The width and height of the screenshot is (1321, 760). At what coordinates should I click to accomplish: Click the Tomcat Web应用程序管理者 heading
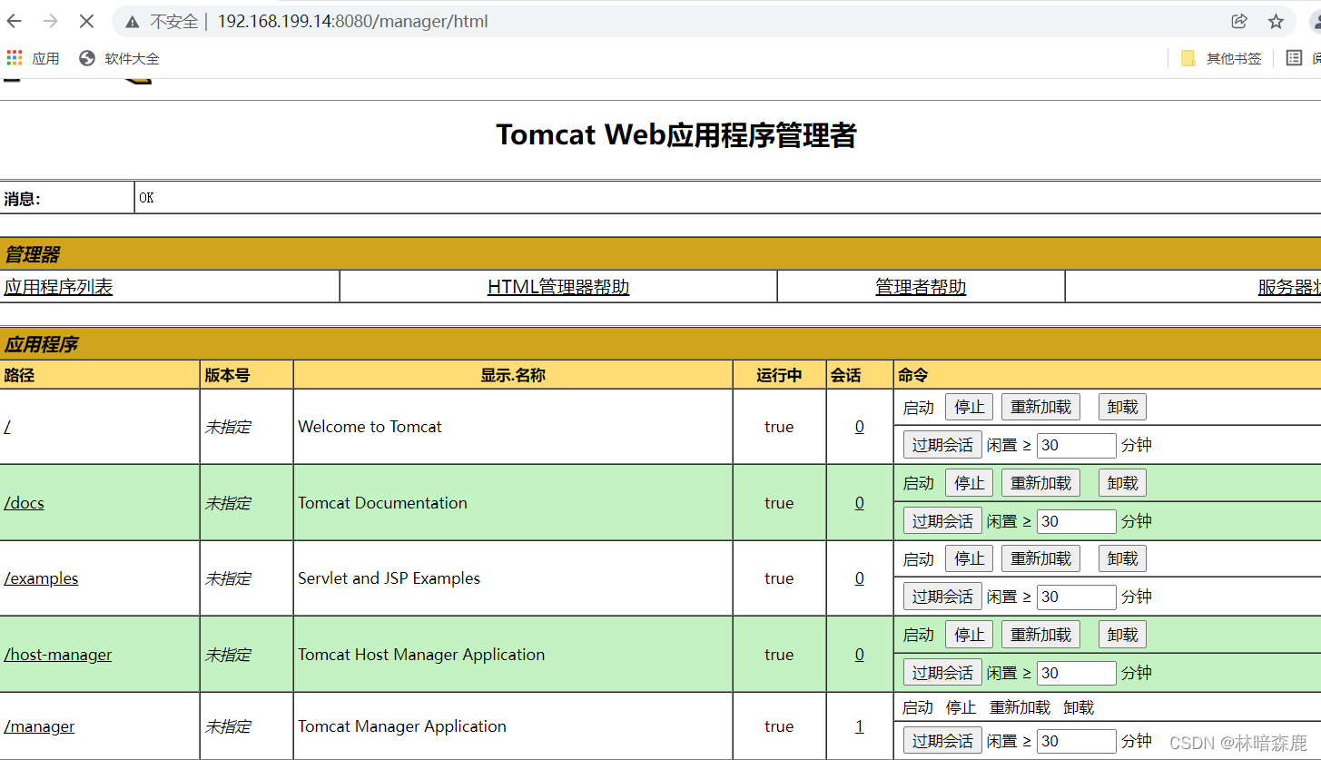coord(676,135)
